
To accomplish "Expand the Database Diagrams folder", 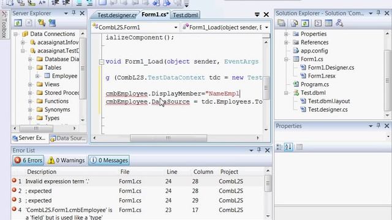I will point(30,59).
